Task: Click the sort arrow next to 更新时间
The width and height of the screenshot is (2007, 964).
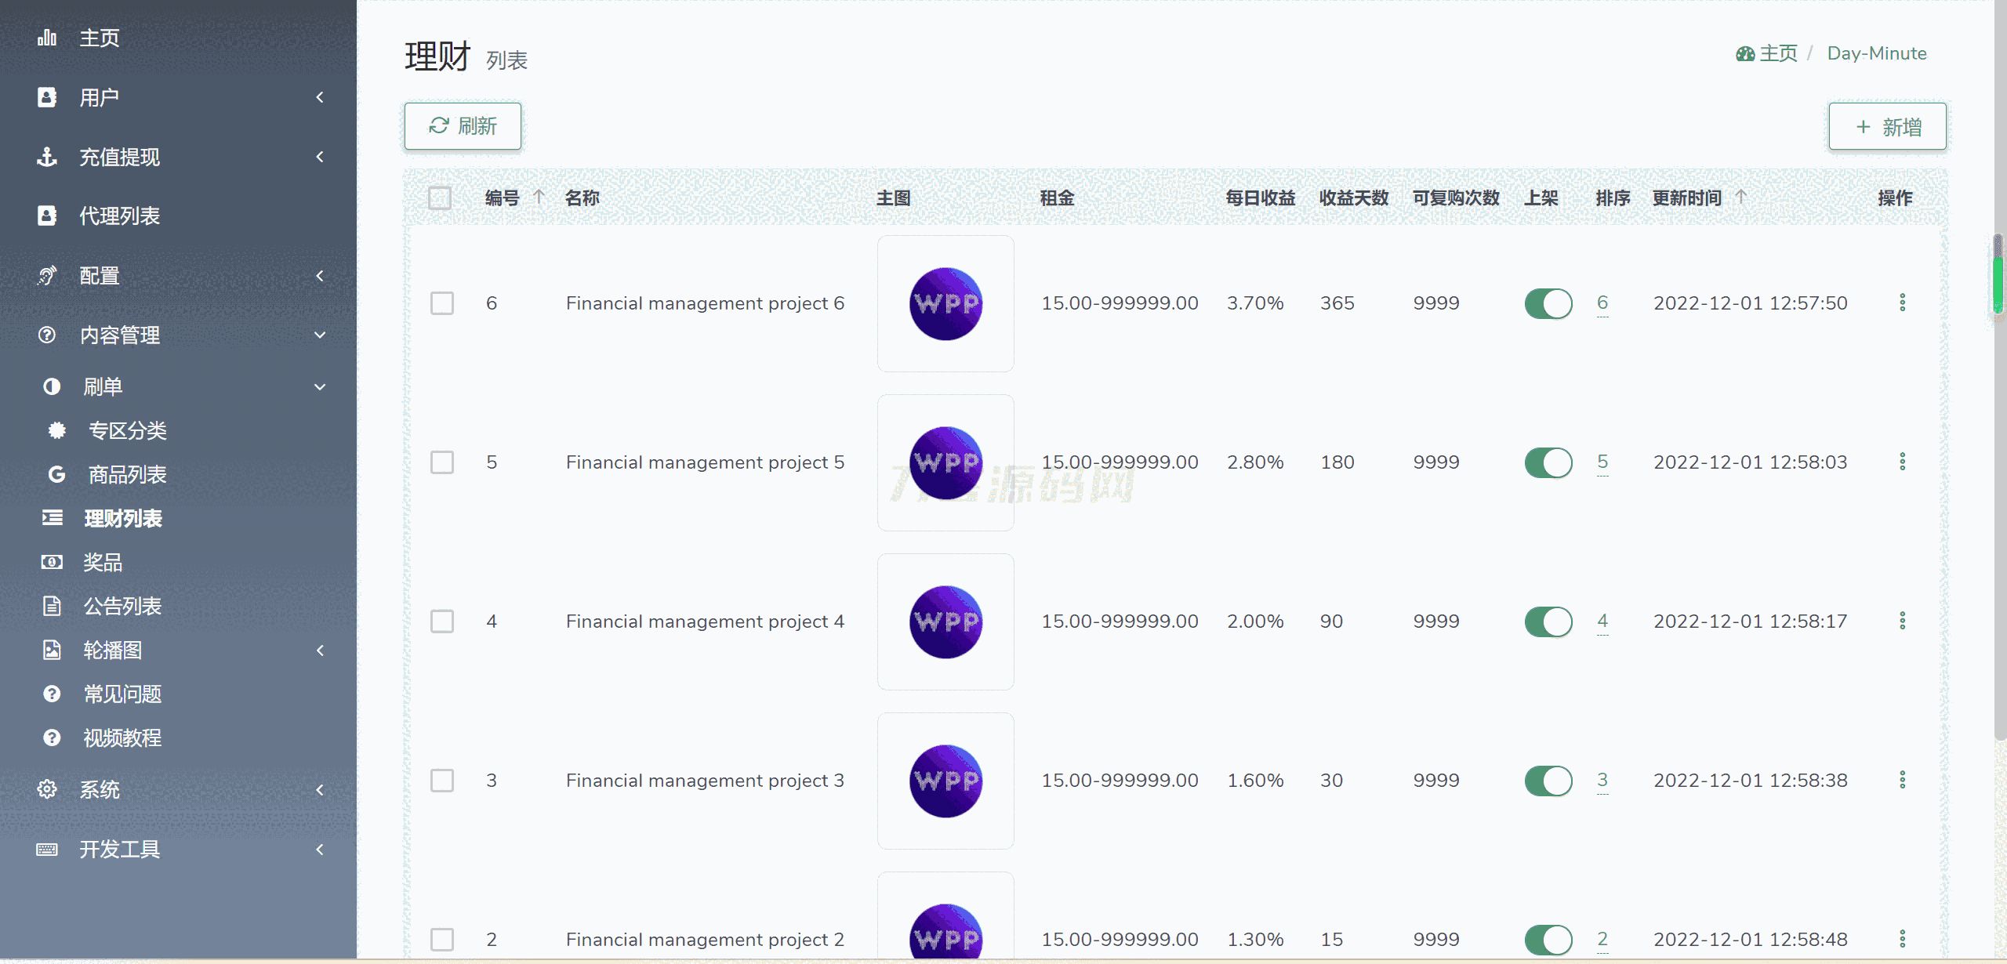Action: coord(1740,197)
